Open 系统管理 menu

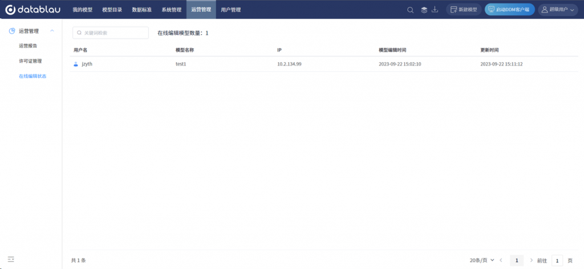[171, 10]
